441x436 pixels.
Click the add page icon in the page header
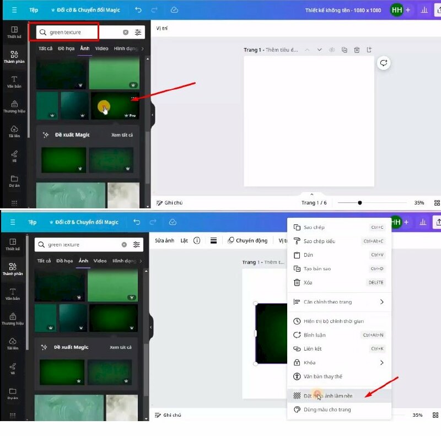coord(369,50)
